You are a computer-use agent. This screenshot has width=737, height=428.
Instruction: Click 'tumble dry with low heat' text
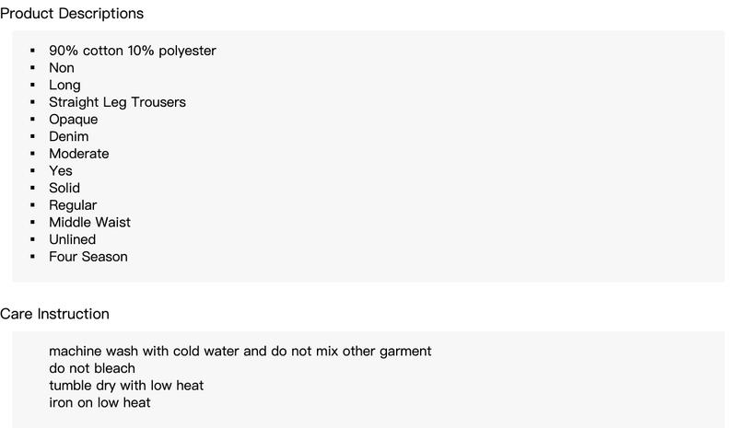point(126,386)
